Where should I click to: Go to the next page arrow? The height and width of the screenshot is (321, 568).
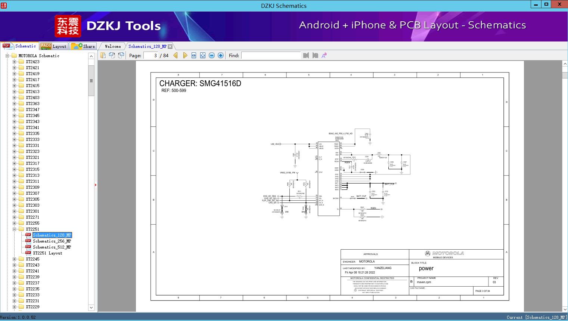[x=185, y=55]
